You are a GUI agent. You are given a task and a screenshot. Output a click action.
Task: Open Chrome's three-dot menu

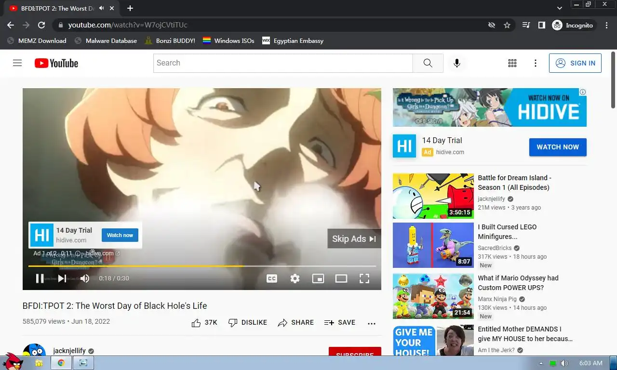pyautogui.click(x=606, y=25)
